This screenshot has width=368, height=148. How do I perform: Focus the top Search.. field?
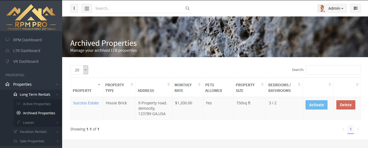click(x=139, y=8)
